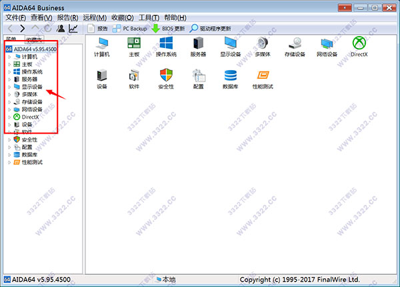Select 设备 in the tree
The image size is (400, 287).
tap(27, 125)
